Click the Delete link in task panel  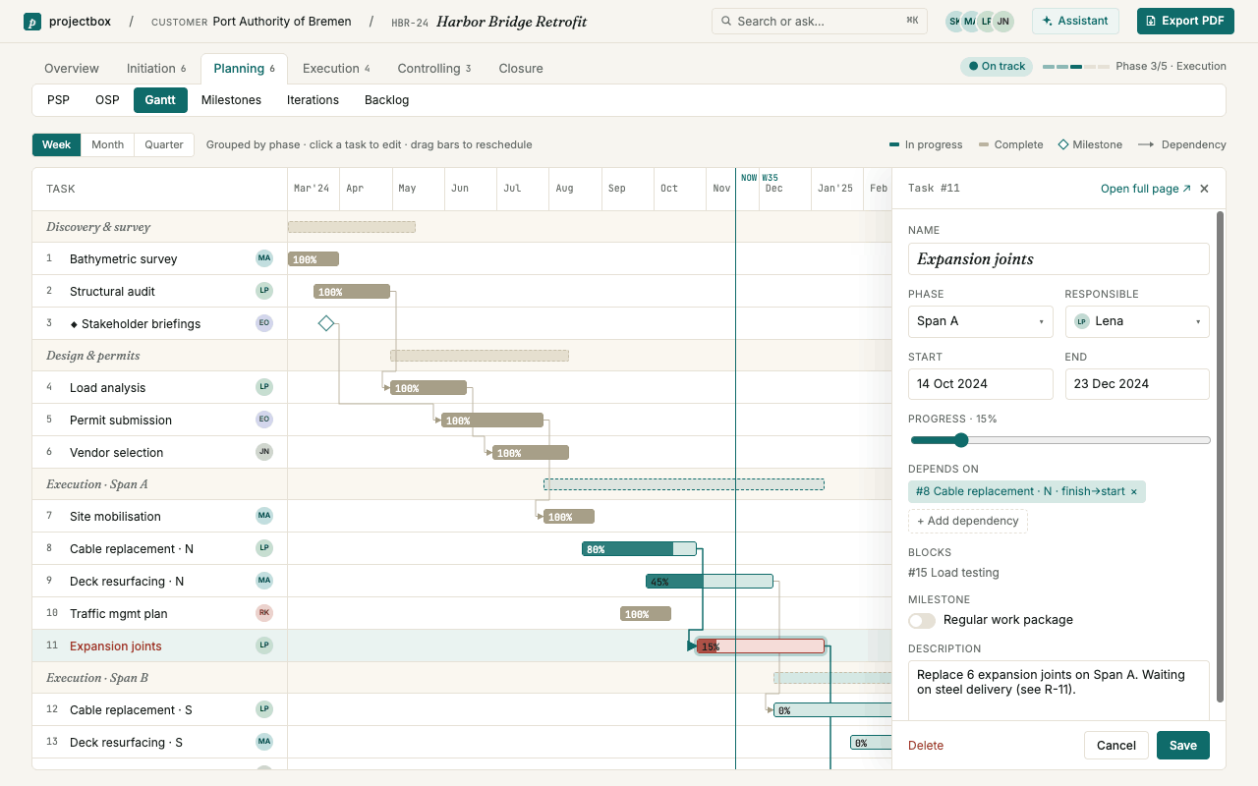click(x=926, y=746)
